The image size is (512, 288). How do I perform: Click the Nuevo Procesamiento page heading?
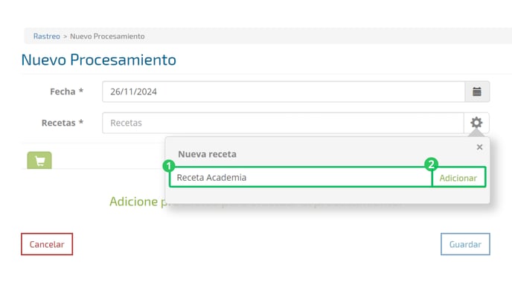point(99,60)
